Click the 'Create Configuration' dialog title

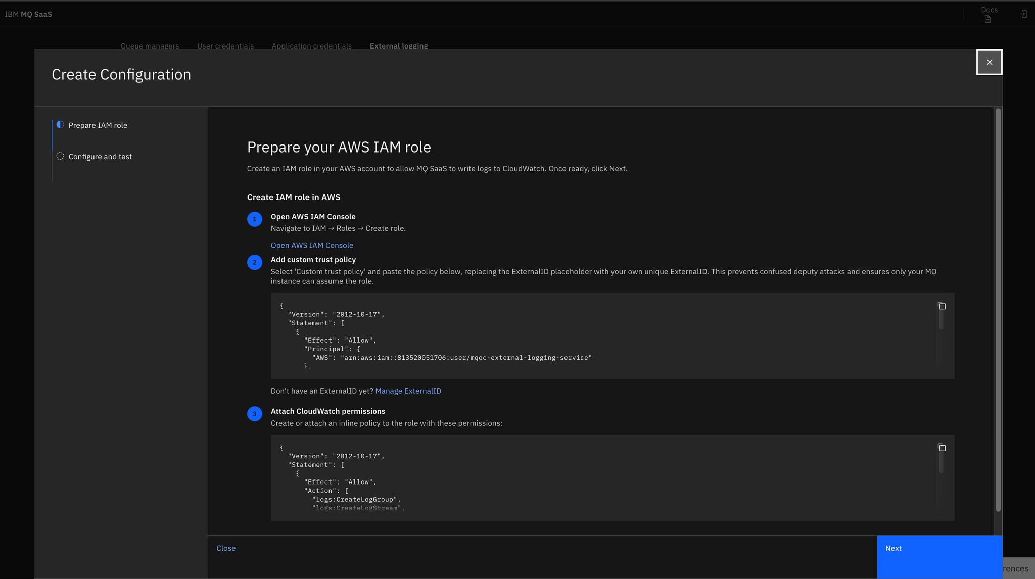(121, 75)
